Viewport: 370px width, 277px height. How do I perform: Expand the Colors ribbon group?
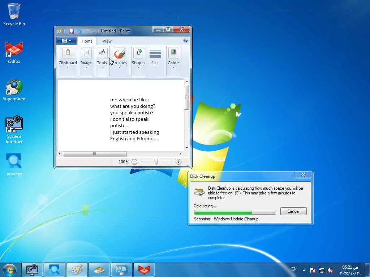174,62
